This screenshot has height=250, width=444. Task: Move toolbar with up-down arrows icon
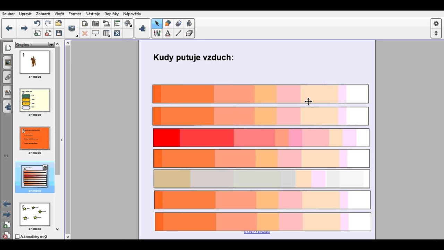coord(436,33)
